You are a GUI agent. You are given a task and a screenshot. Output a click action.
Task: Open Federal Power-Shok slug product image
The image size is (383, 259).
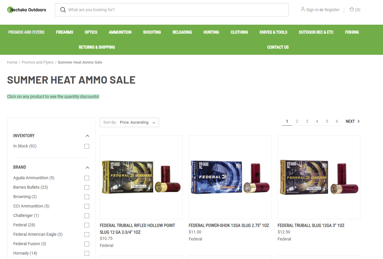point(230,177)
